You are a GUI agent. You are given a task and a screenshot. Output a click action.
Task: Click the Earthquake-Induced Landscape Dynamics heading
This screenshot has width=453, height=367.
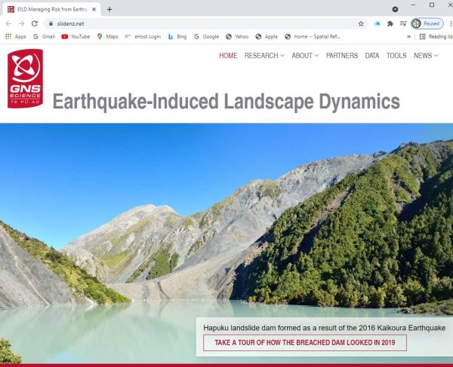coord(226,102)
